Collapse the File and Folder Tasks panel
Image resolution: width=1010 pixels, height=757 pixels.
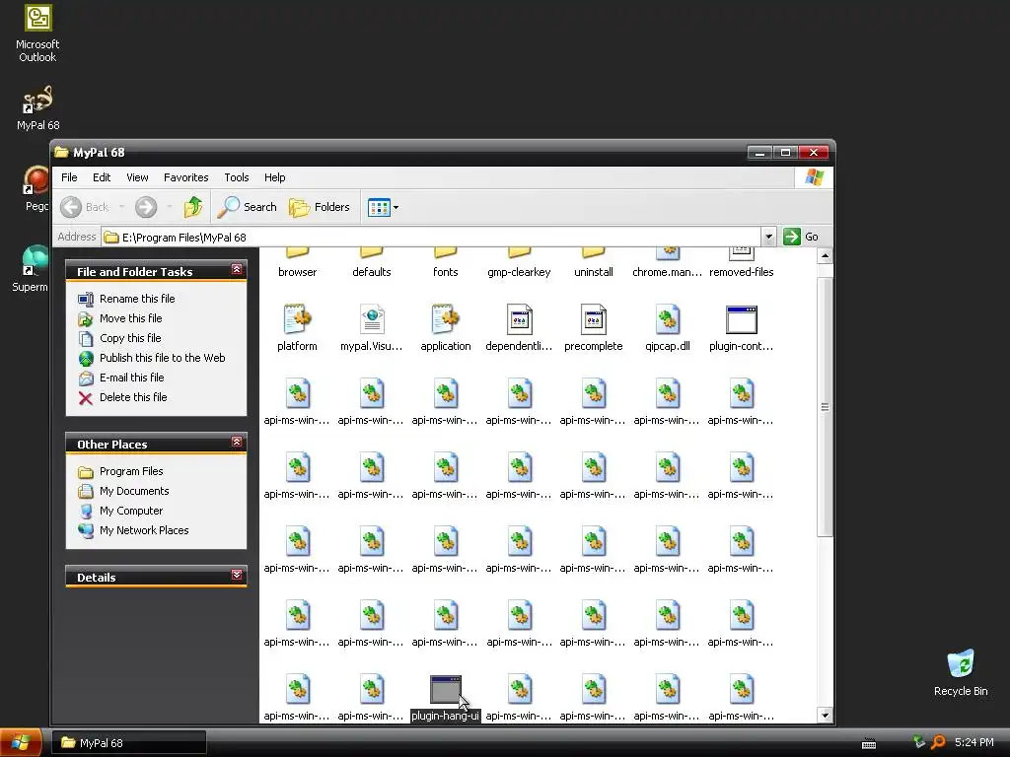(x=237, y=269)
